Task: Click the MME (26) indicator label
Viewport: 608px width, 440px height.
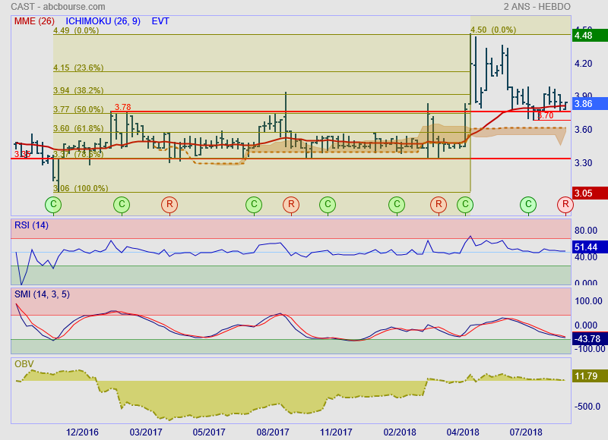Action: click(34, 21)
